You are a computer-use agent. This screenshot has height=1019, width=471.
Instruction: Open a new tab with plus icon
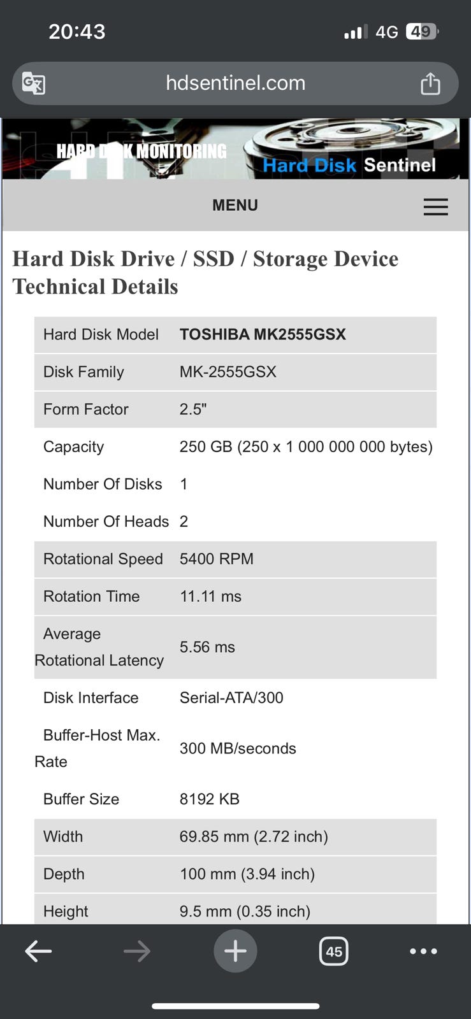[235, 951]
